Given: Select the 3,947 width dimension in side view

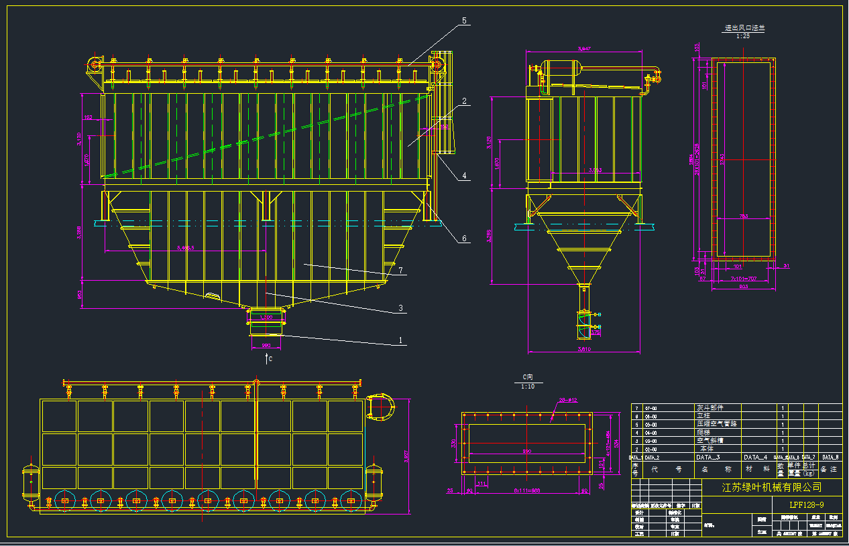Looking at the screenshot, I should click(585, 48).
